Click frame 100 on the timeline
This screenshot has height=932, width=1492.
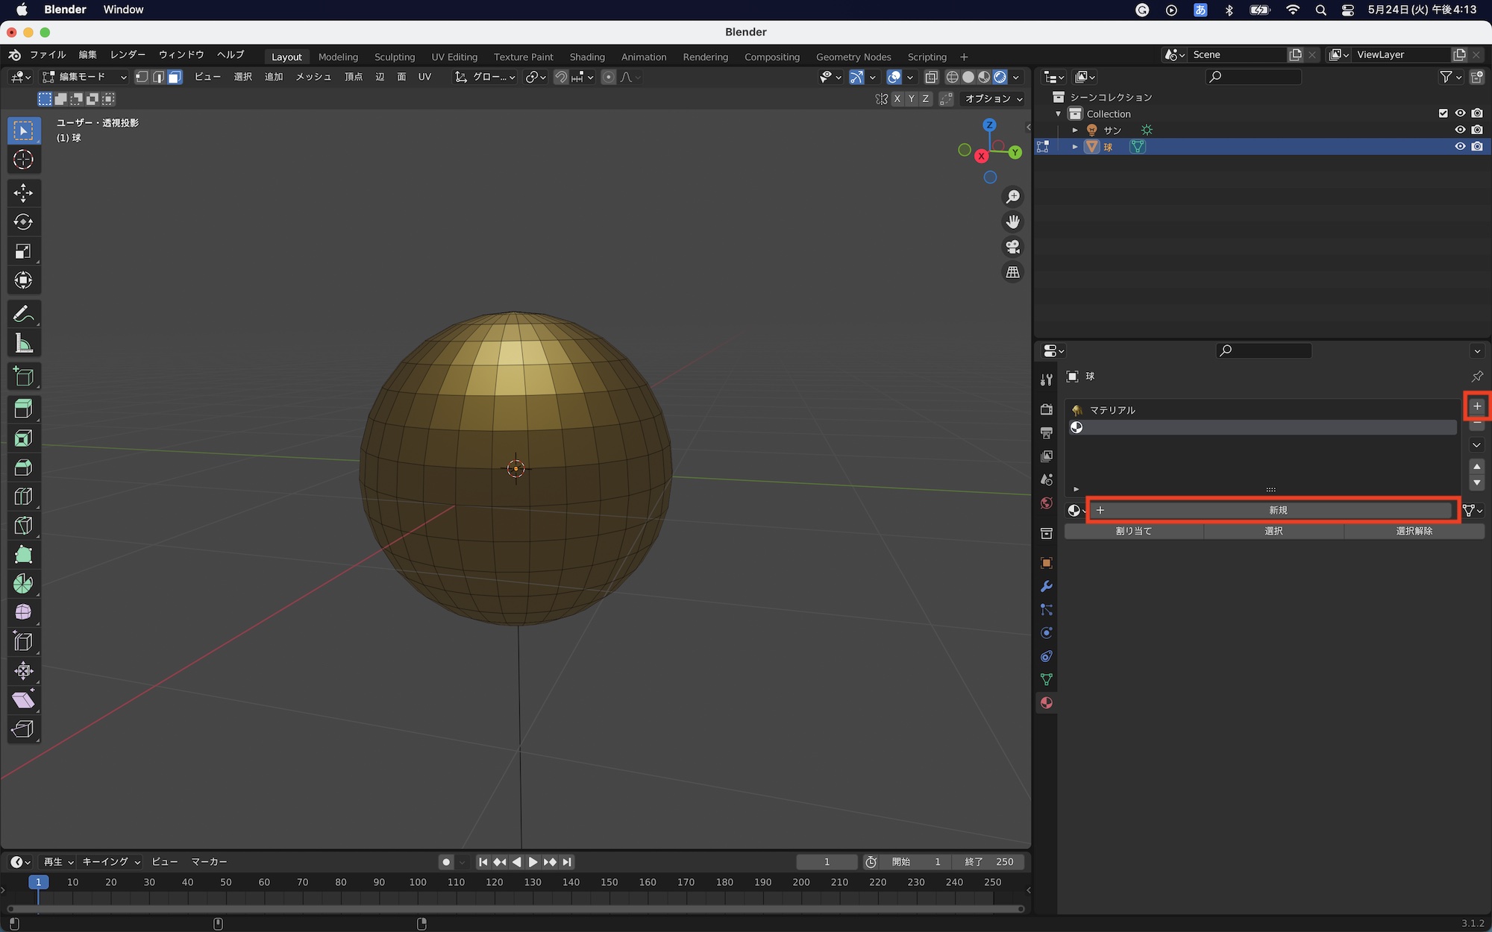click(x=418, y=882)
